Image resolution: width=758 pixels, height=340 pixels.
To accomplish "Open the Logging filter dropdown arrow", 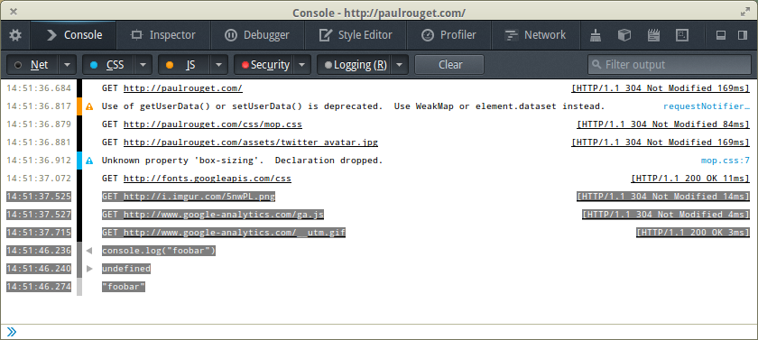I will click(x=401, y=65).
